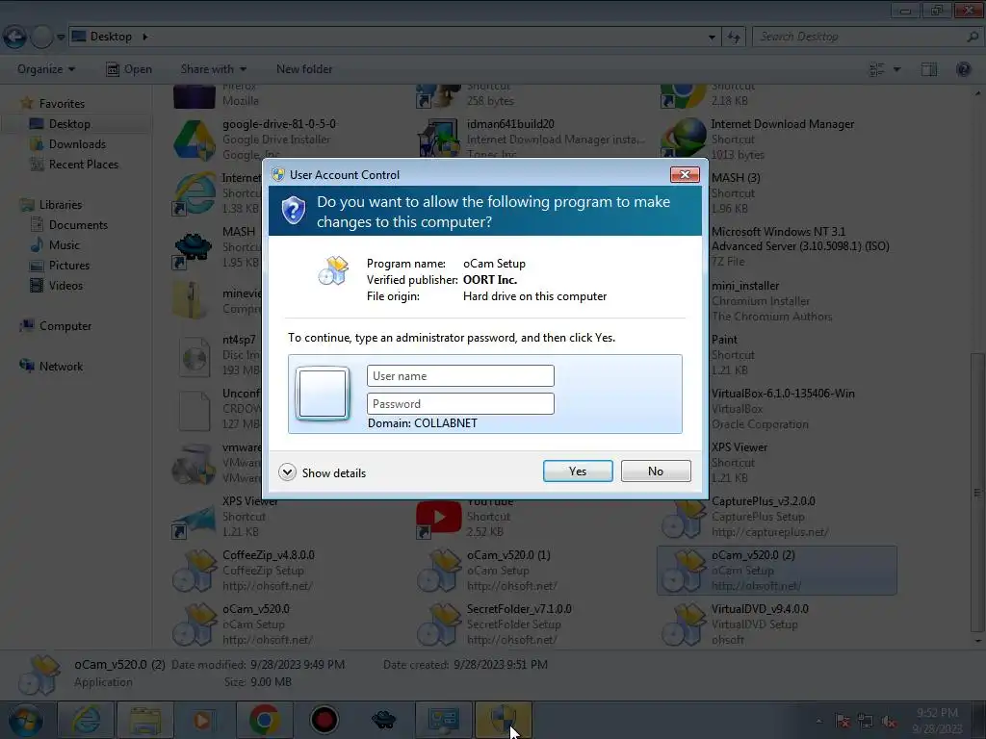Select the mini_installer file
This screenshot has height=739, width=986.
tap(771, 300)
